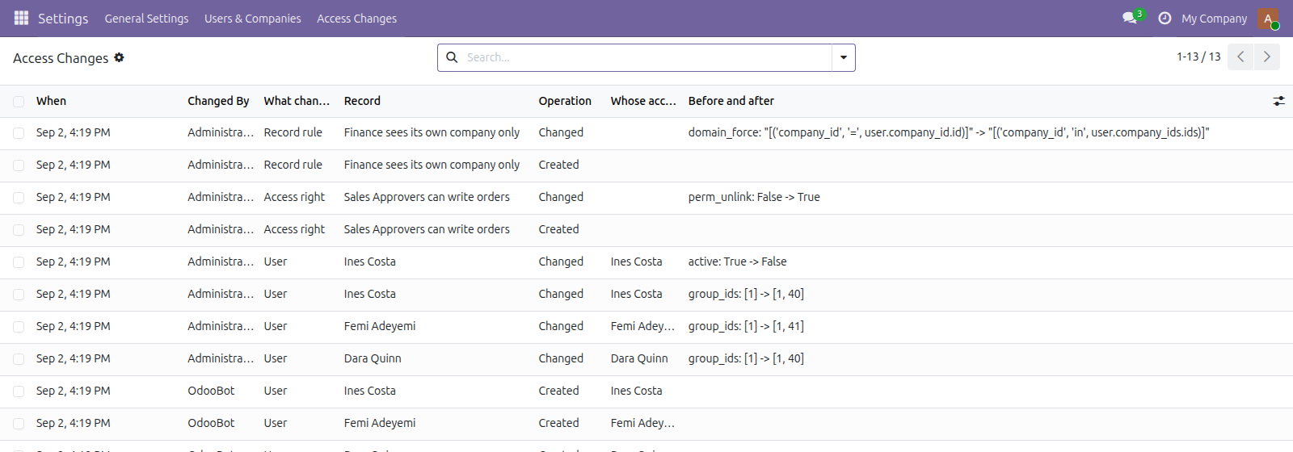Viewport: 1293px width, 452px height.
Task: Click 'perm_unlink: False -> True' cell
Action: tap(754, 197)
